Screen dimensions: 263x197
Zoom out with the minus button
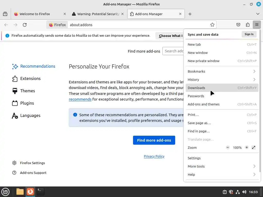pyautogui.click(x=228, y=147)
